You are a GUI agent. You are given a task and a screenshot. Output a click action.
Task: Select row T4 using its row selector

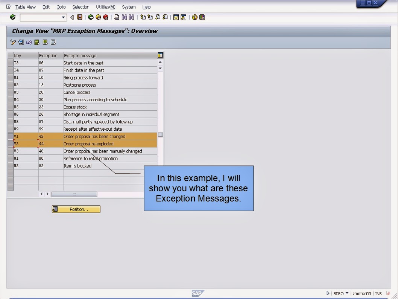(x=11, y=70)
